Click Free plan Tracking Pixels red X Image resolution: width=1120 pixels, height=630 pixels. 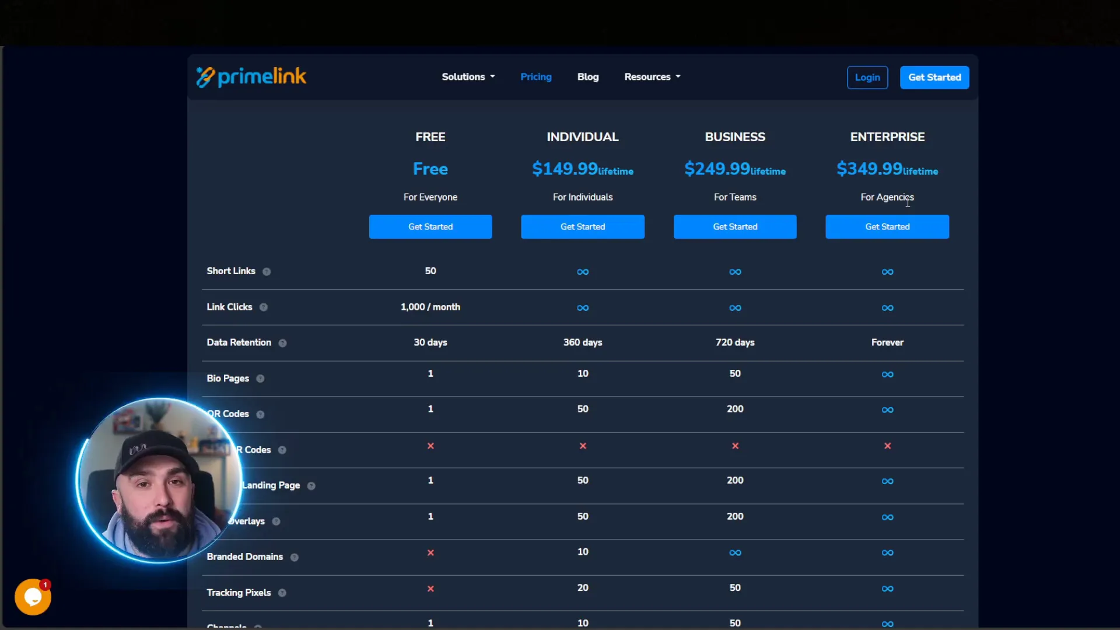430,589
